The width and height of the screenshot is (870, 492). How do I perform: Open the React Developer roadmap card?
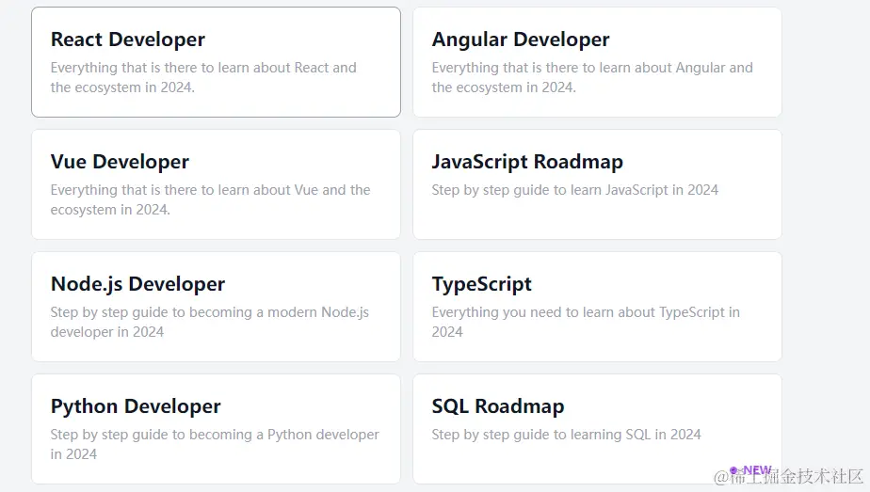click(x=216, y=62)
